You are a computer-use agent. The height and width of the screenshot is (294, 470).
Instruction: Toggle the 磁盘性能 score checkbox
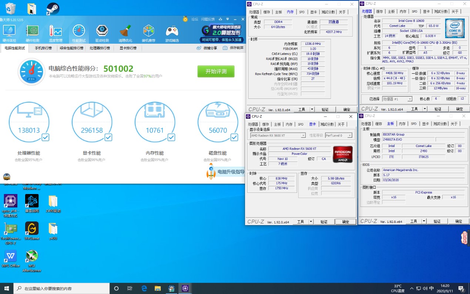click(x=234, y=137)
